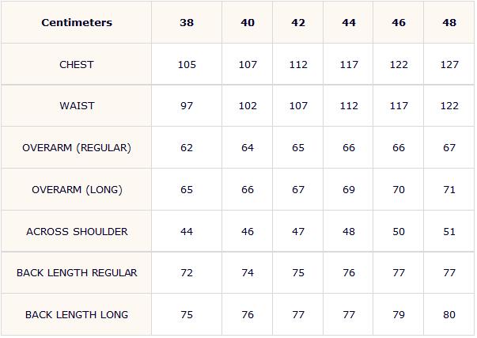Click the ACROSS SHOULDER row label

coord(77,231)
